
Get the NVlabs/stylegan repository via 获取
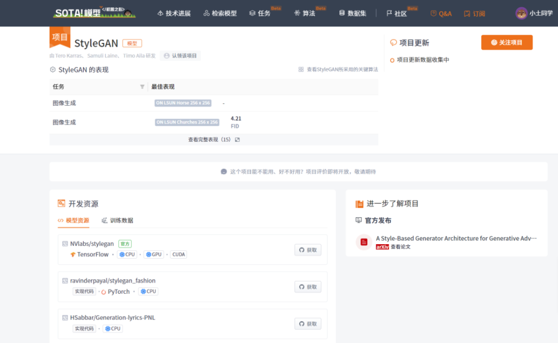point(308,250)
